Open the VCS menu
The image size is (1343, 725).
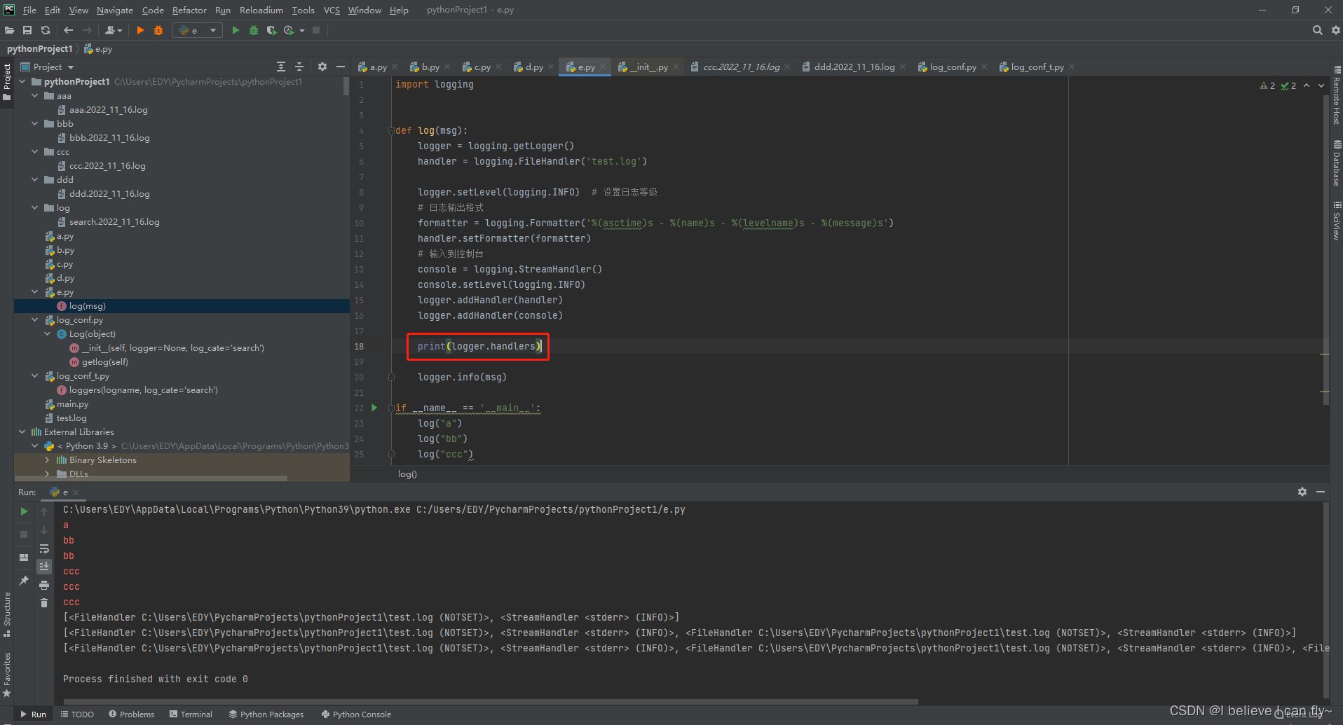[332, 10]
